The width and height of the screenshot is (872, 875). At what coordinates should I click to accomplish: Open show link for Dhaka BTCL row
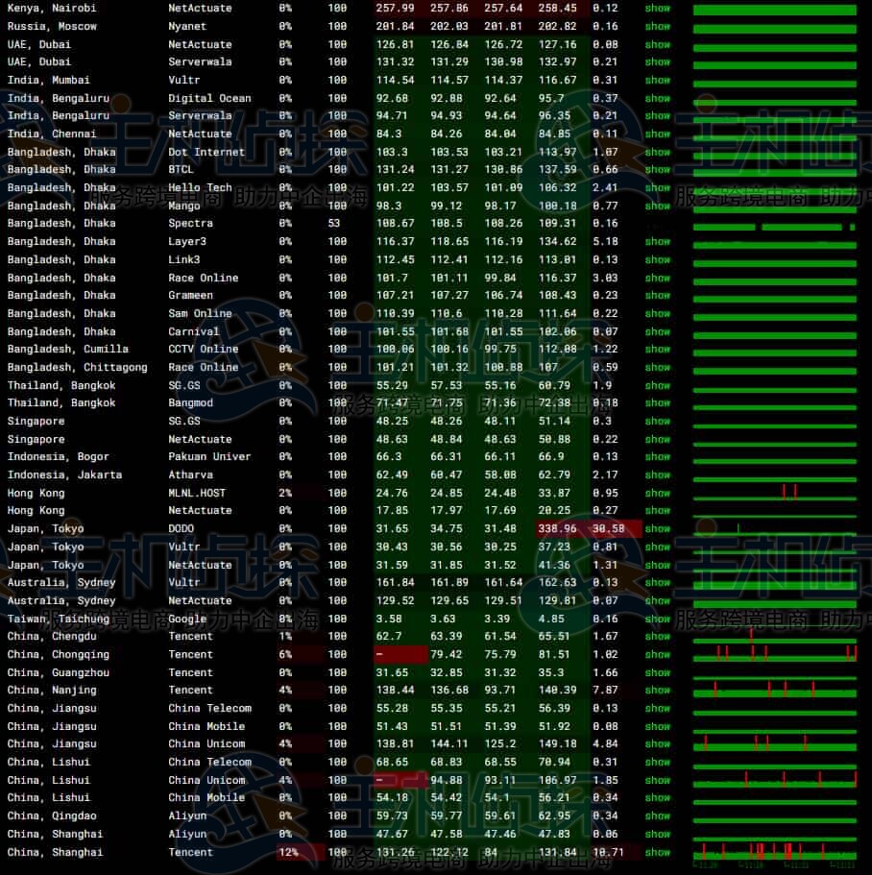coord(657,170)
